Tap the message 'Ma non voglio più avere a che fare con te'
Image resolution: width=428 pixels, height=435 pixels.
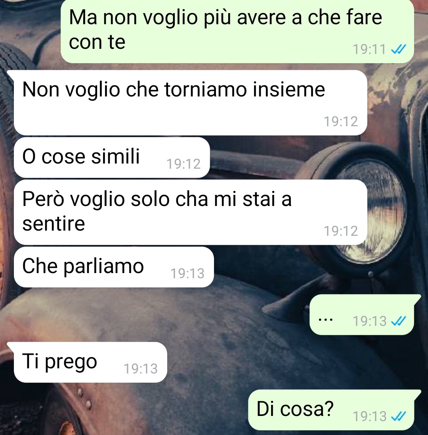coord(237,31)
